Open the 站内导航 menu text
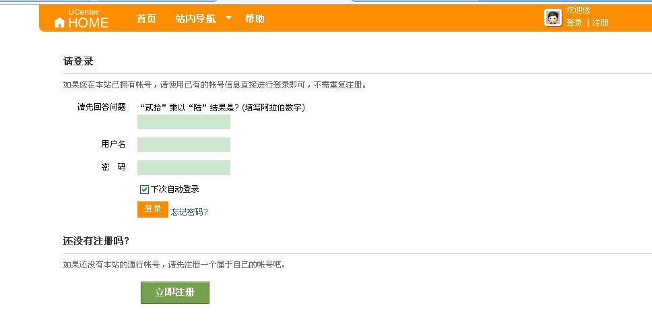Screen dimensions: 652x322 [195, 19]
